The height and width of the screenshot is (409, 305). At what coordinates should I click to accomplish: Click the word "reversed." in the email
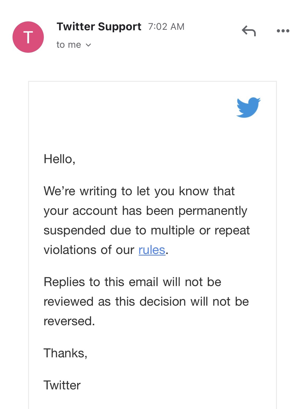69,321
